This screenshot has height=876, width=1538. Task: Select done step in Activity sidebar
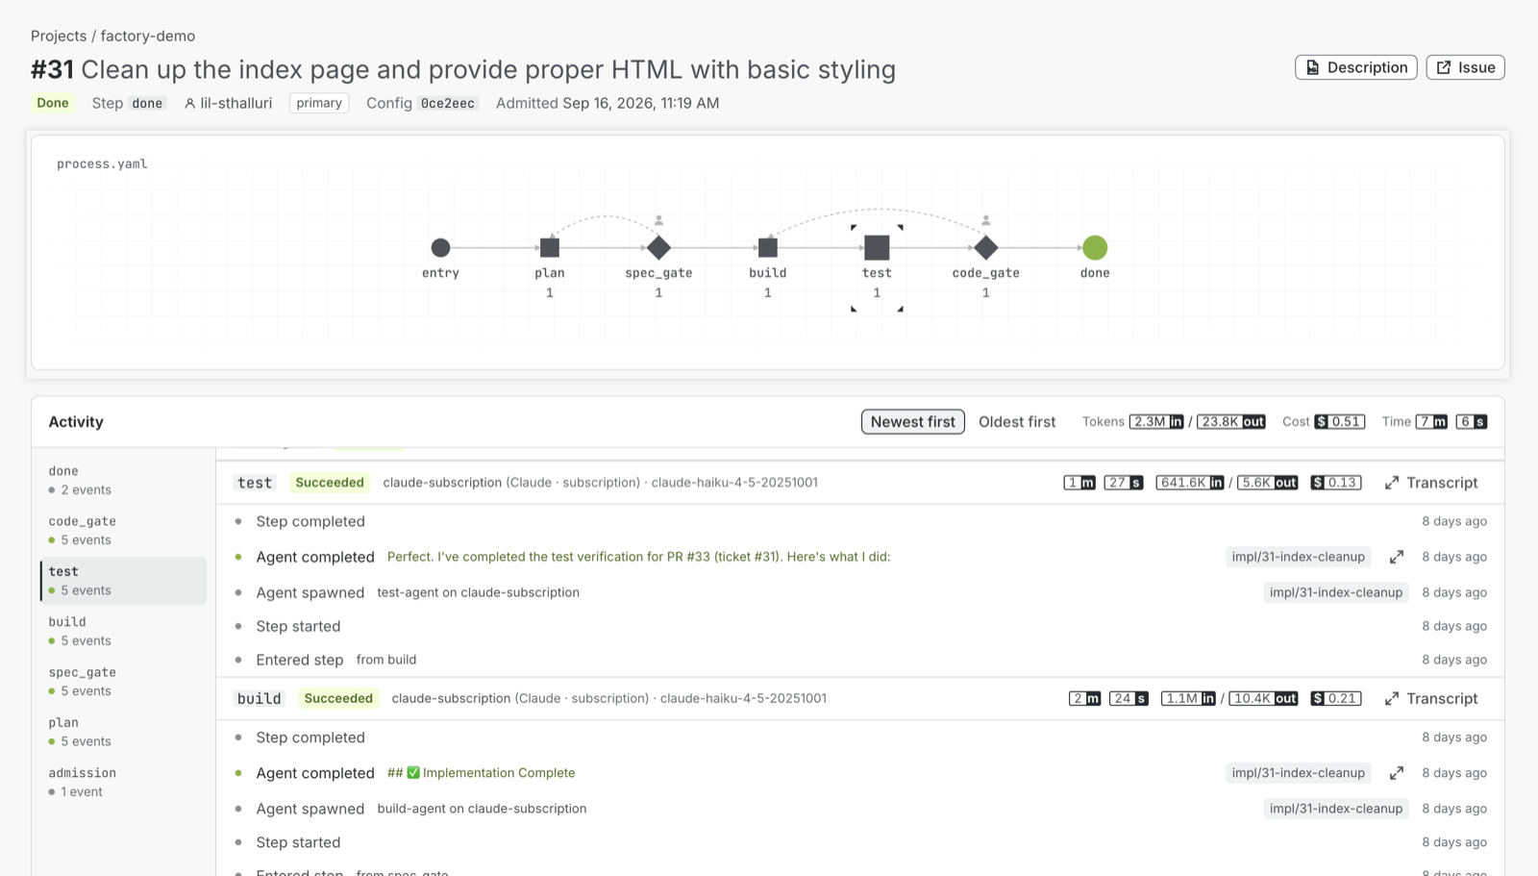(x=123, y=480)
